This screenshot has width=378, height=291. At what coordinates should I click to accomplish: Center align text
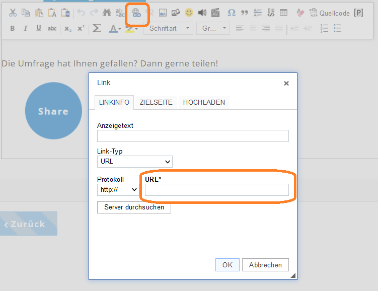(253, 29)
